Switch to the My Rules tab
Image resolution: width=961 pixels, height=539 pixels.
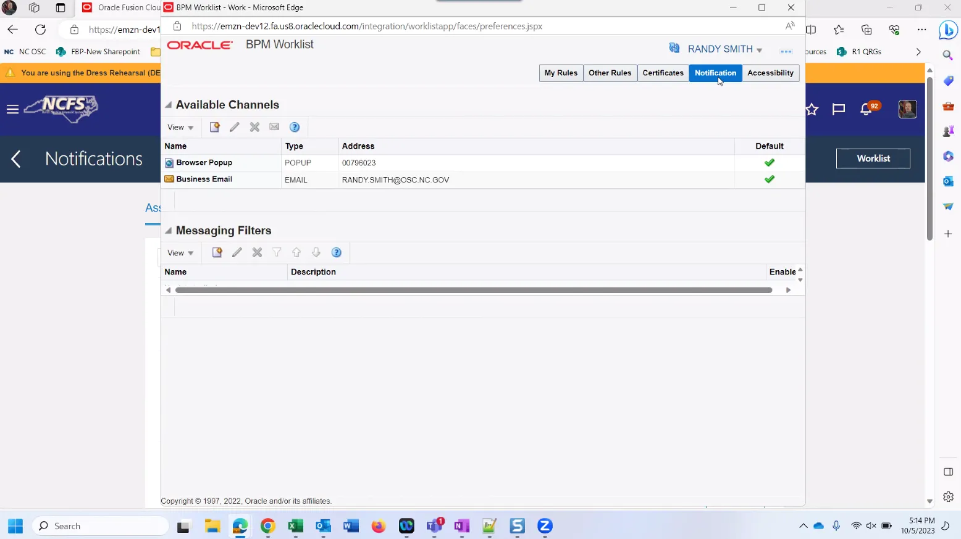[560, 73]
